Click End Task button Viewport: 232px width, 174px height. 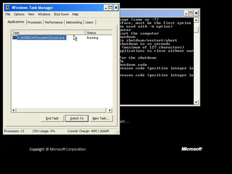point(52,118)
